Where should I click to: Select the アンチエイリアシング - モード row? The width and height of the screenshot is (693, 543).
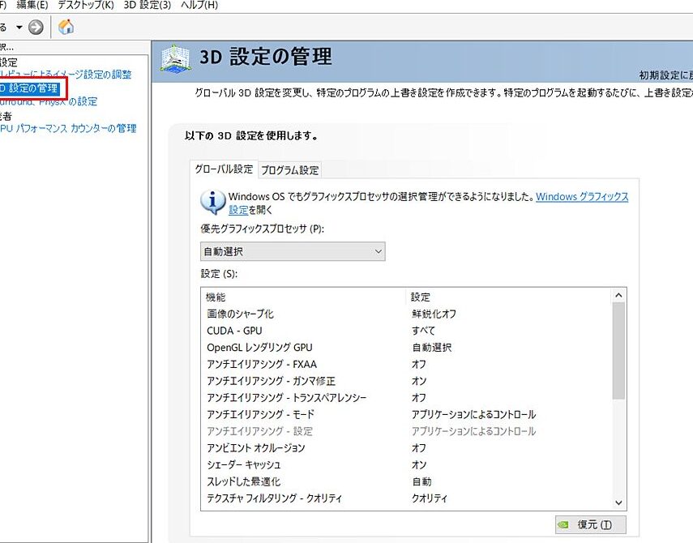coord(407,415)
